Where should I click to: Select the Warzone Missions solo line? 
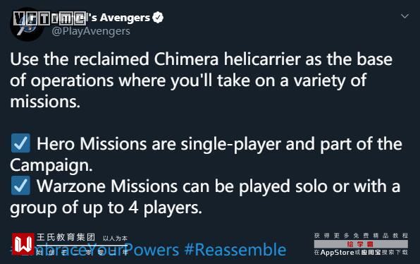218,186
